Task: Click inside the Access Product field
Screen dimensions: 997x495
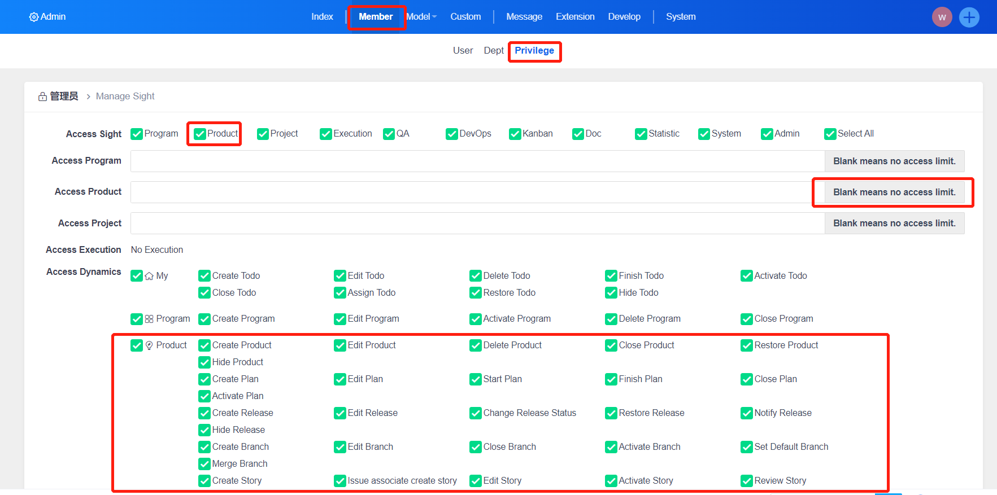Action: click(472, 192)
